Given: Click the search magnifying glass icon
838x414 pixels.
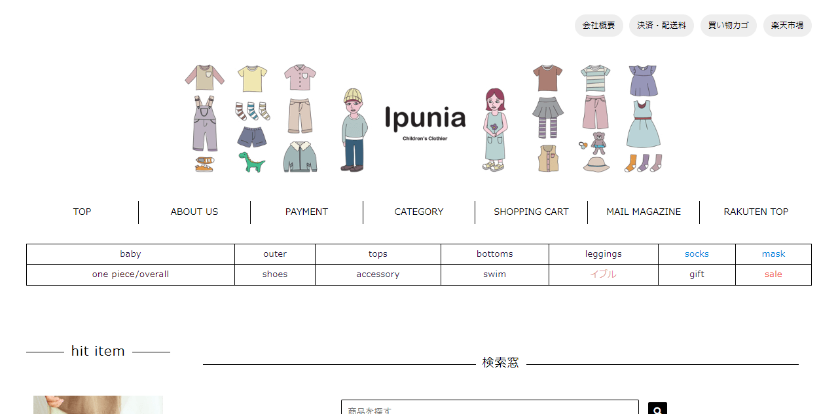Looking at the screenshot, I should pyautogui.click(x=657, y=409).
